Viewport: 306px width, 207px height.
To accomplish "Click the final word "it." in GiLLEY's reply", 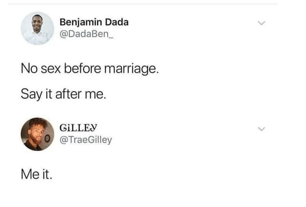I will coord(47,173).
